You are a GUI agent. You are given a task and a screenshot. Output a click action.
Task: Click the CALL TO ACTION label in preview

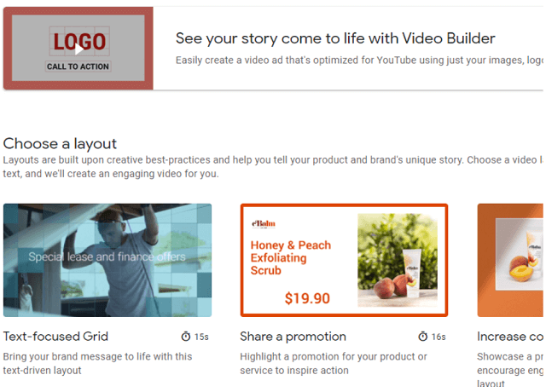[78, 66]
